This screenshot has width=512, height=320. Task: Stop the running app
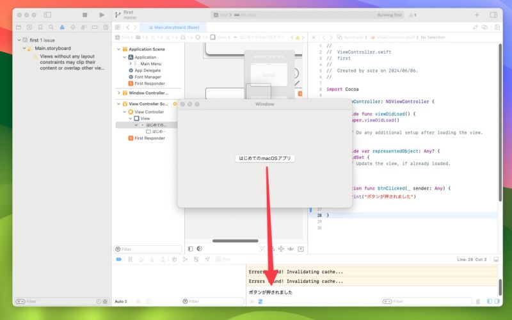coord(85,15)
